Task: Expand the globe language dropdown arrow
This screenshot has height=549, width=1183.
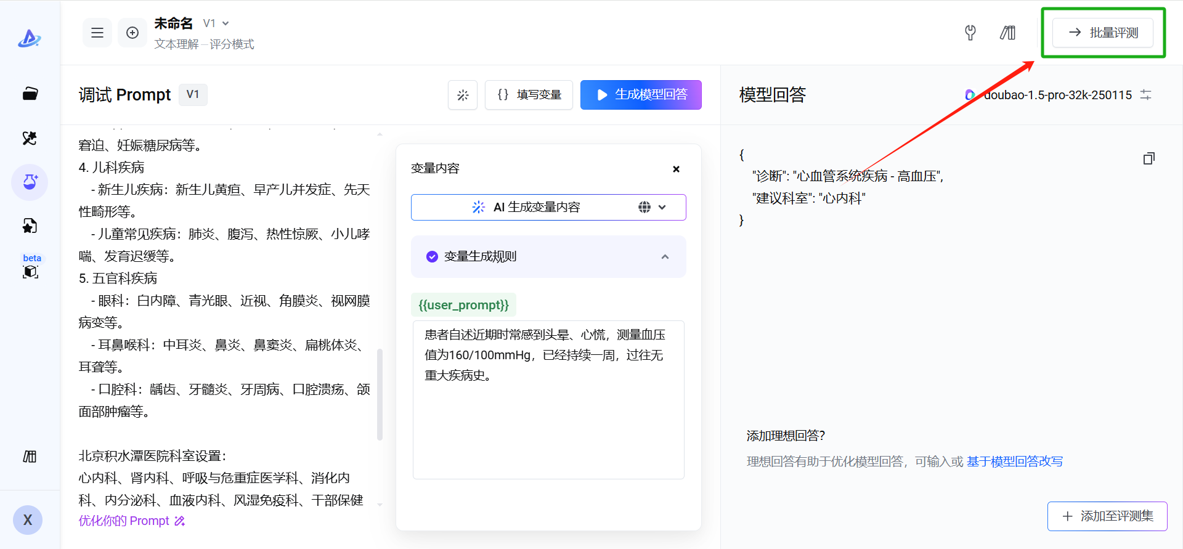Action: (662, 208)
